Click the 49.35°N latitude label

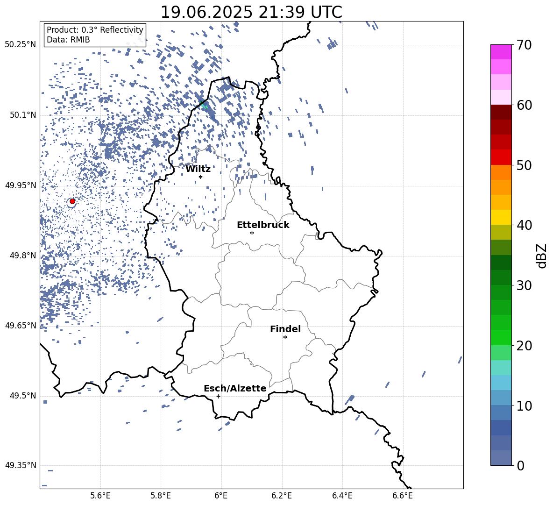pos(21,465)
